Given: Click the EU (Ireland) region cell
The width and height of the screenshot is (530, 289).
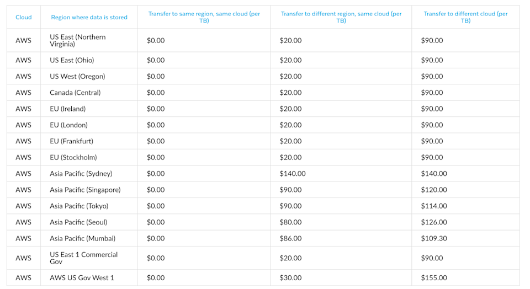Looking at the screenshot, I should pyautogui.click(x=67, y=109).
